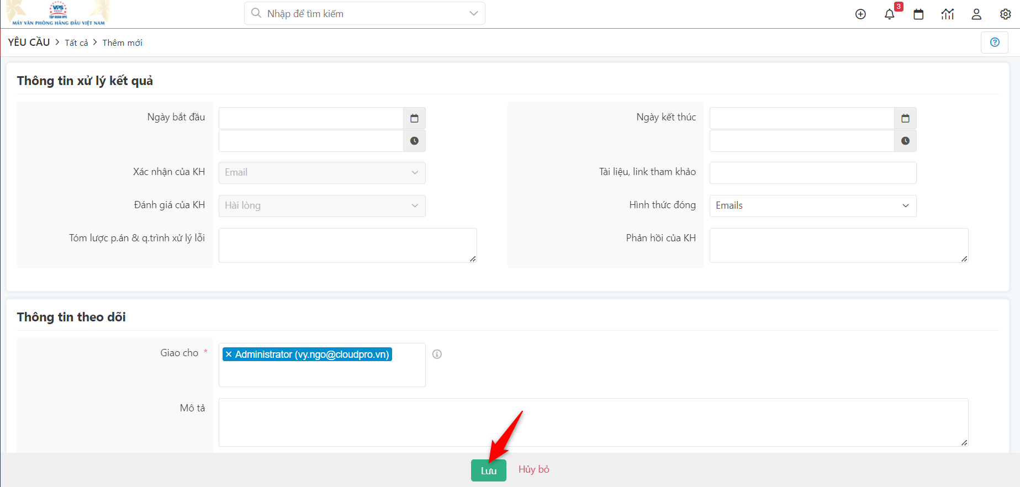Open the Xác nhận của KH dropdown
This screenshot has height=487, width=1020.
pyautogui.click(x=322, y=173)
